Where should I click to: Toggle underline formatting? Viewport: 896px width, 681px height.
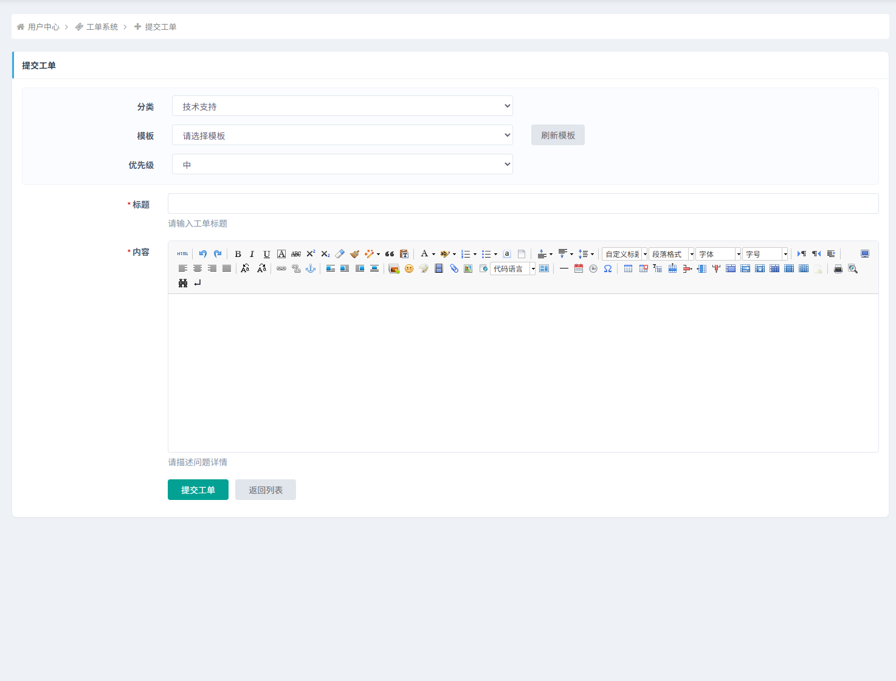[x=266, y=254]
